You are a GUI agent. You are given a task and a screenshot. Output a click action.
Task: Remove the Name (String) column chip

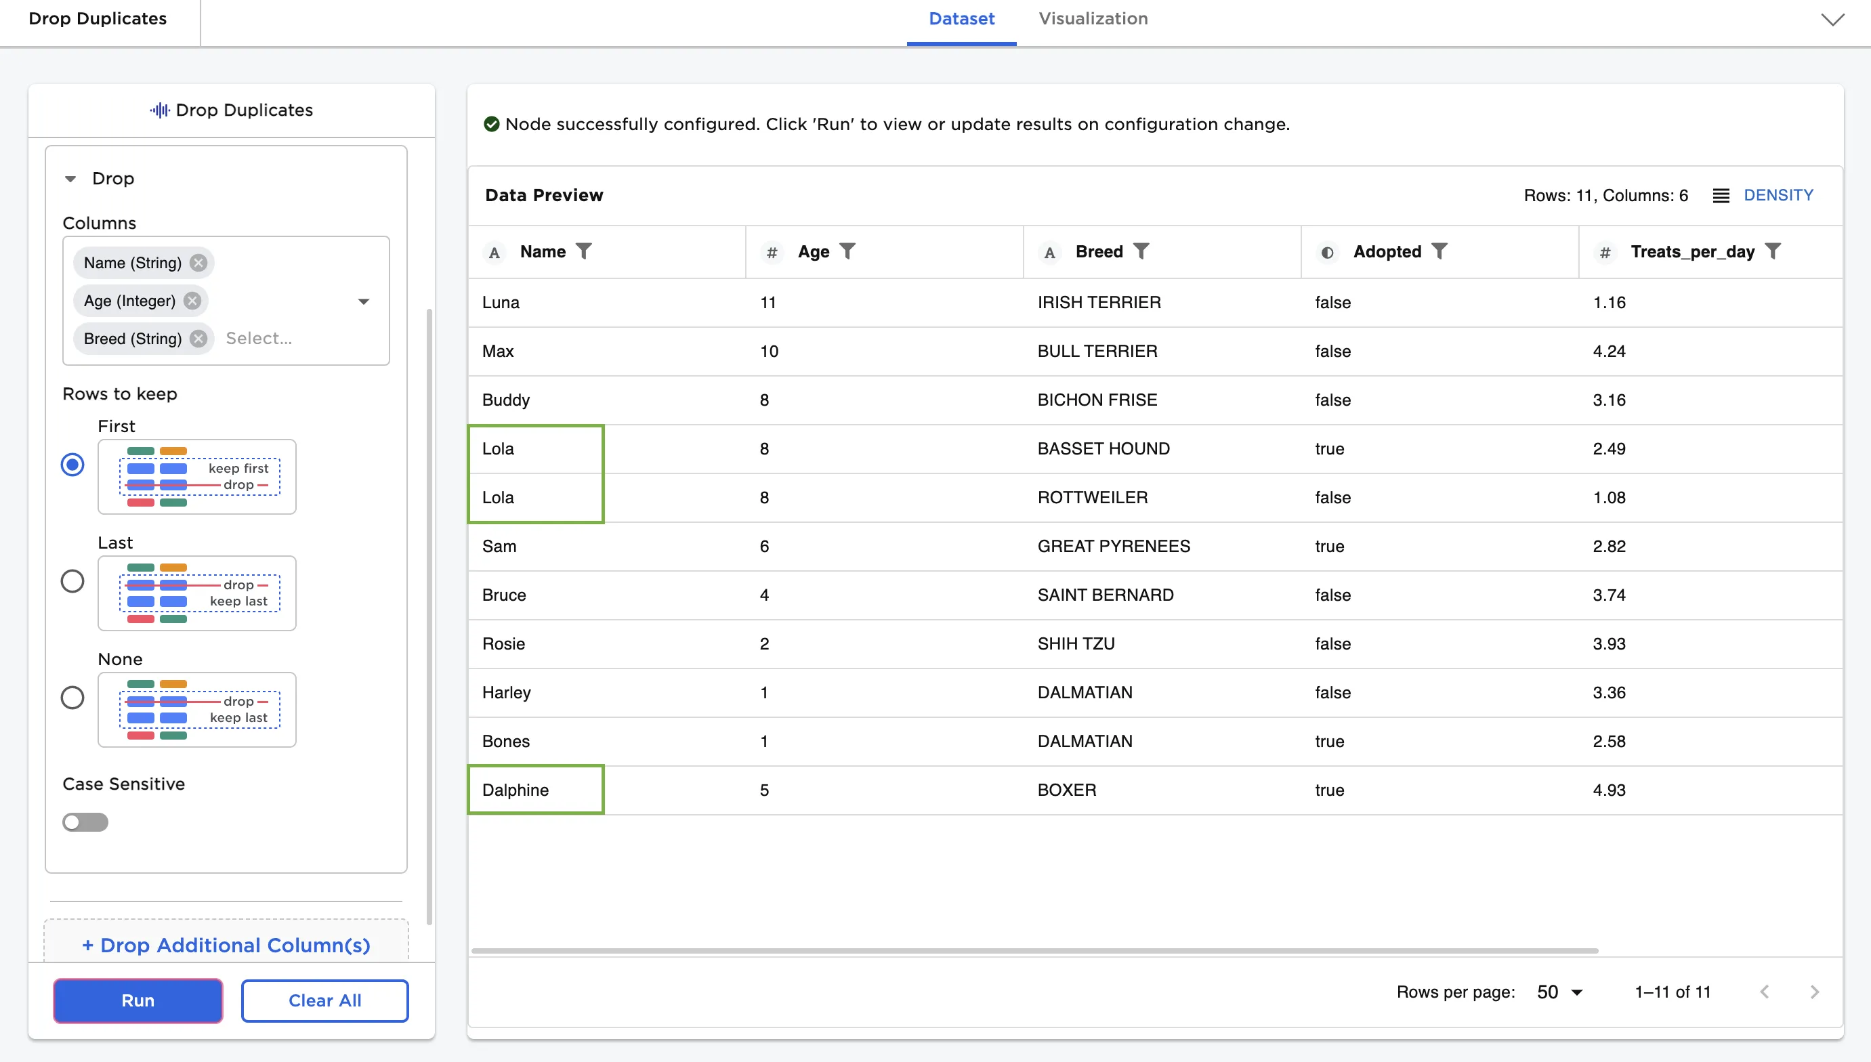pos(198,263)
